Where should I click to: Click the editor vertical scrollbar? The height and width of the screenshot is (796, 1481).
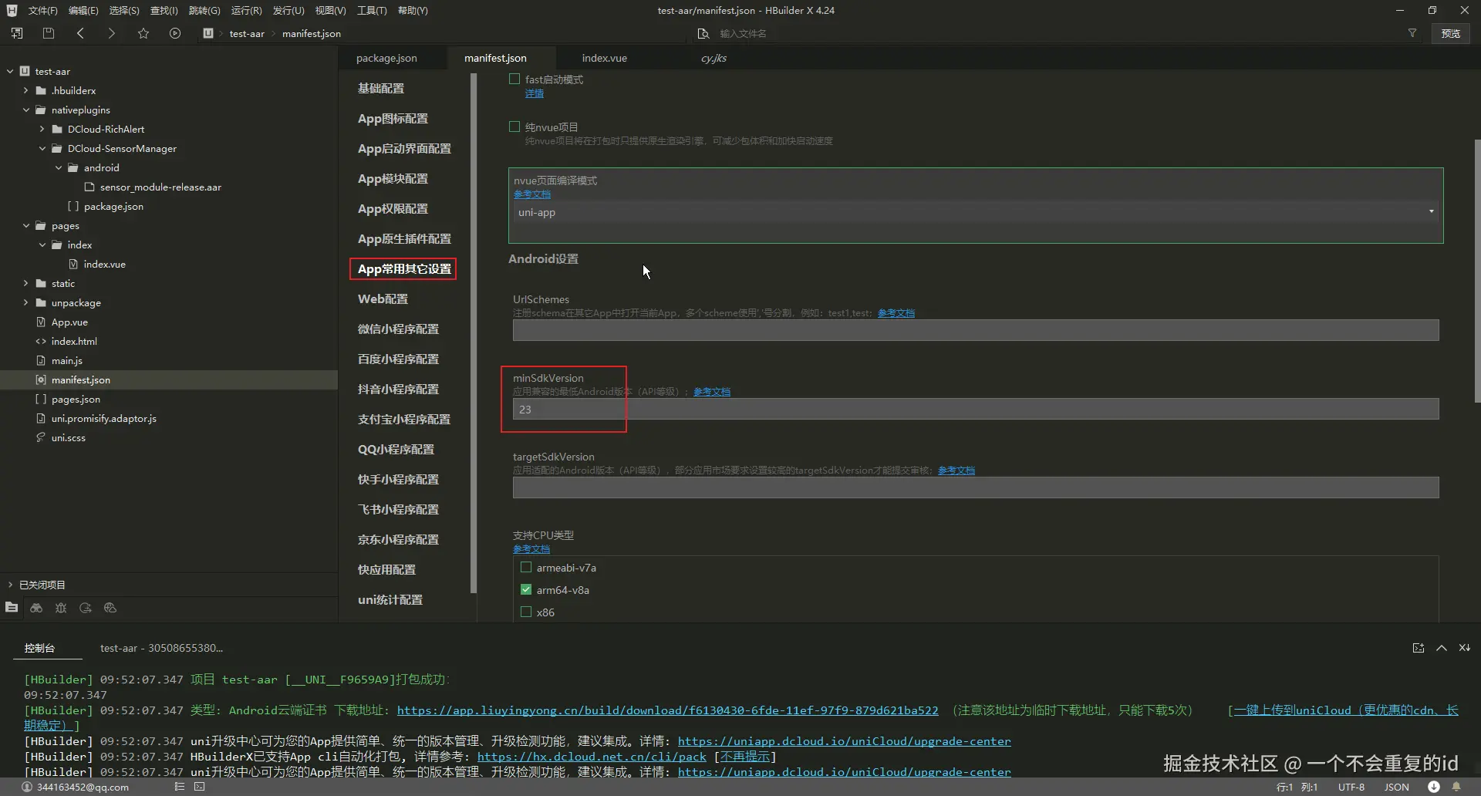click(1476, 270)
